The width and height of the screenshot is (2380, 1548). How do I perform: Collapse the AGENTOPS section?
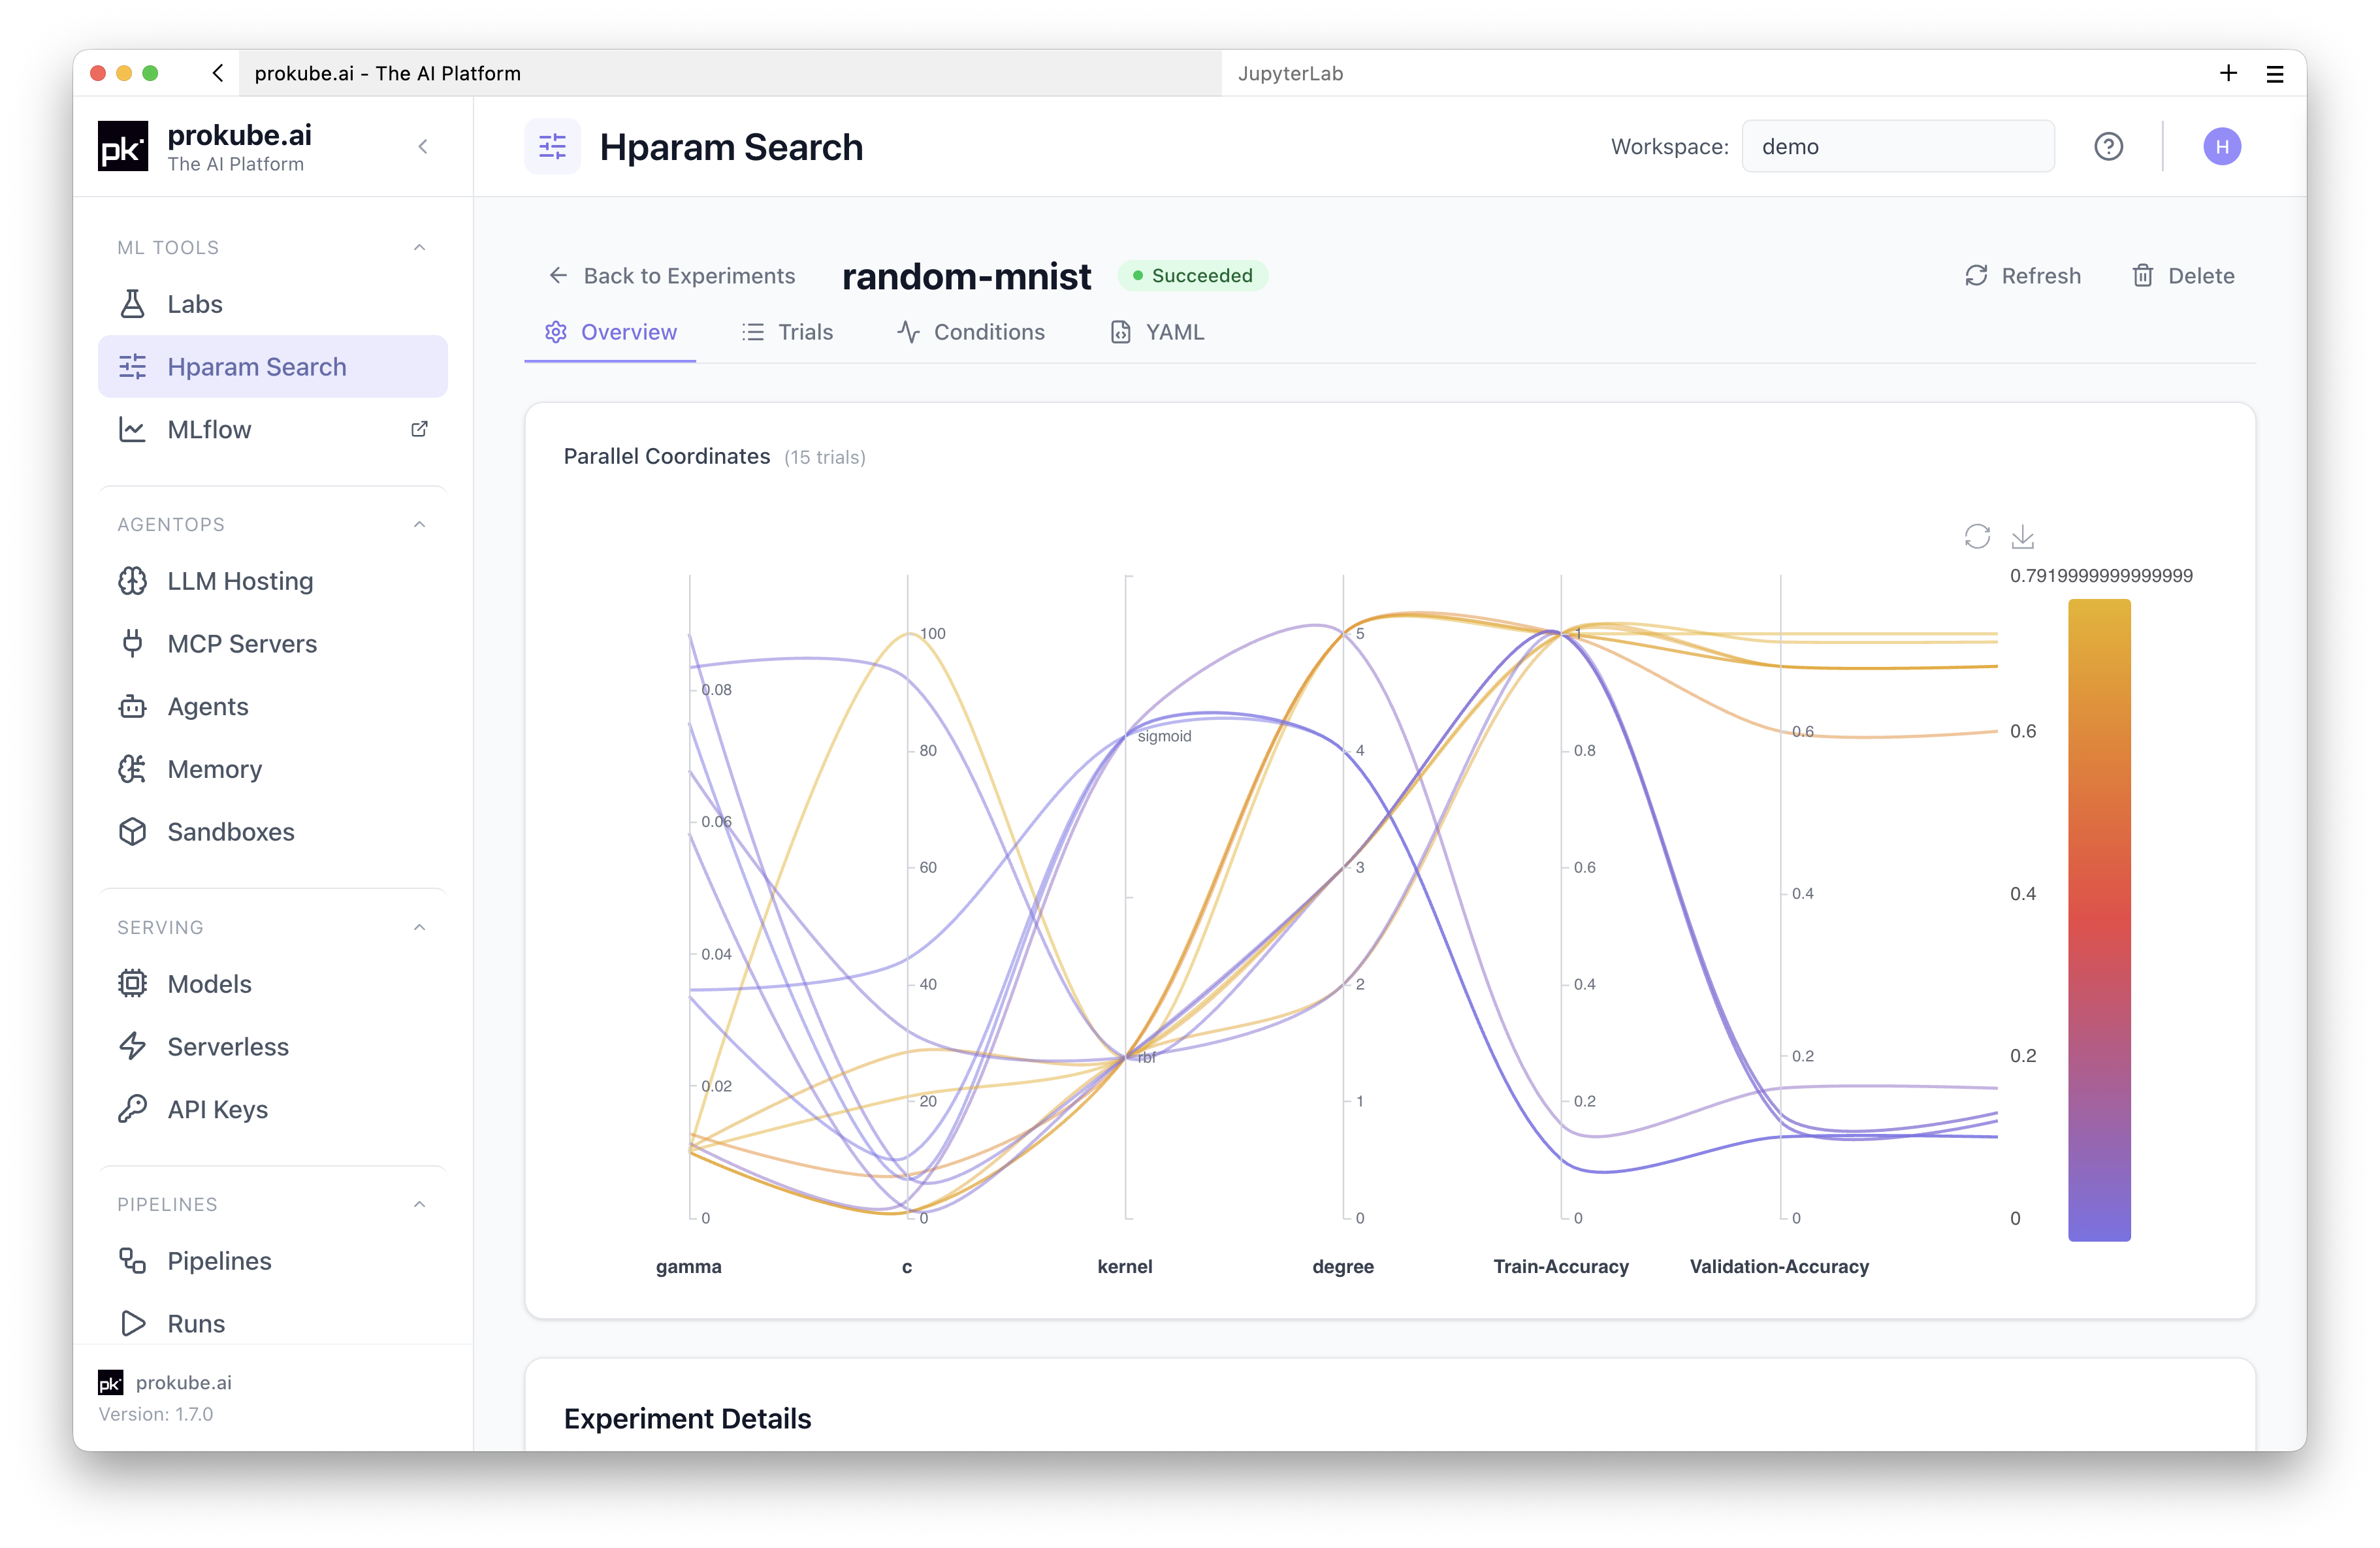(x=420, y=524)
